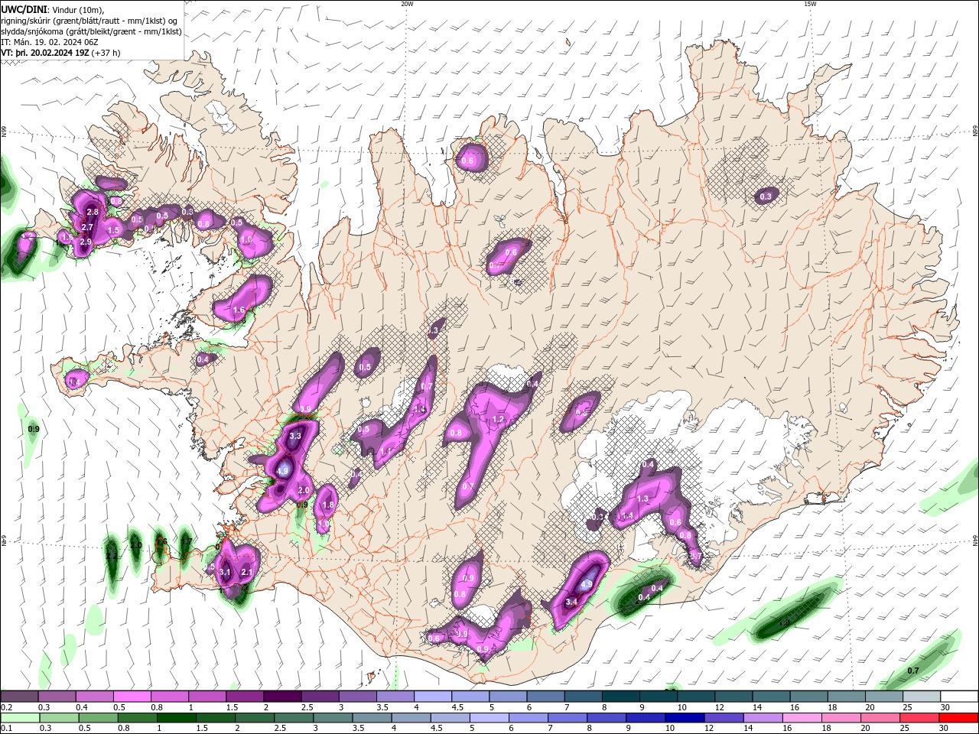This screenshot has height=734, width=979.
Task: Pick the 10–12 deep blue swatch, rain legend
Action: pos(685,718)
